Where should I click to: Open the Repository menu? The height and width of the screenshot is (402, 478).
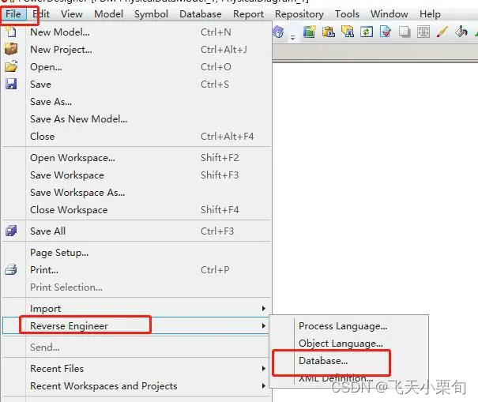(x=299, y=14)
